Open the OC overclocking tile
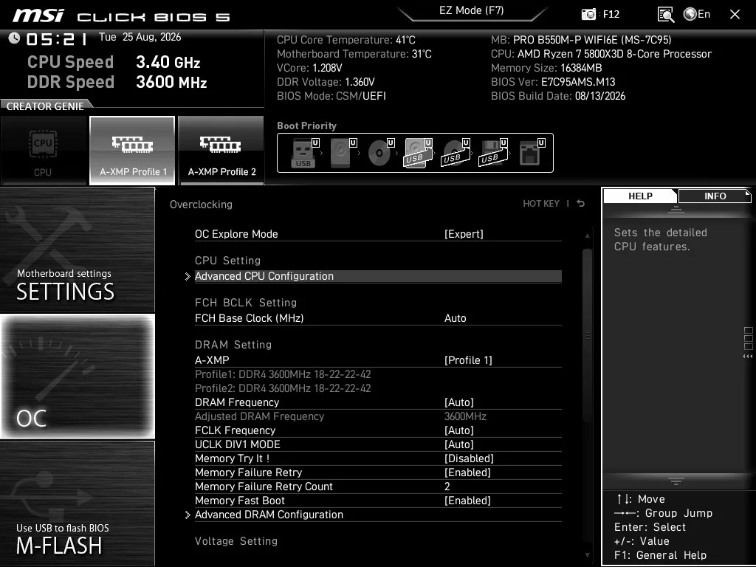Viewport: 756px width, 567px height. (x=77, y=377)
